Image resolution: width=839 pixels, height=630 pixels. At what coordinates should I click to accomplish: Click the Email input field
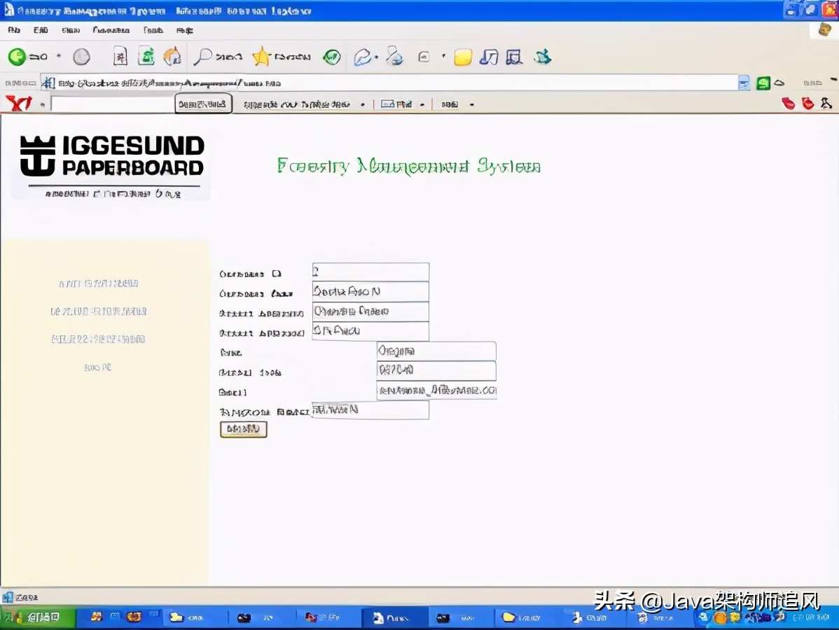point(436,391)
